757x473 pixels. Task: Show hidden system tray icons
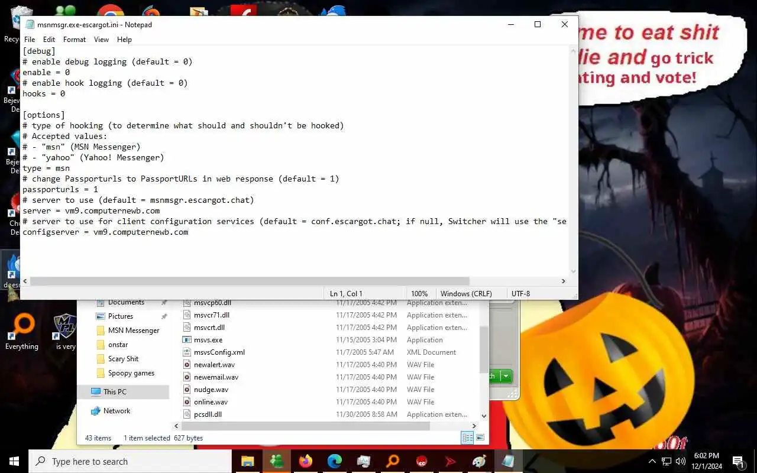point(652,461)
